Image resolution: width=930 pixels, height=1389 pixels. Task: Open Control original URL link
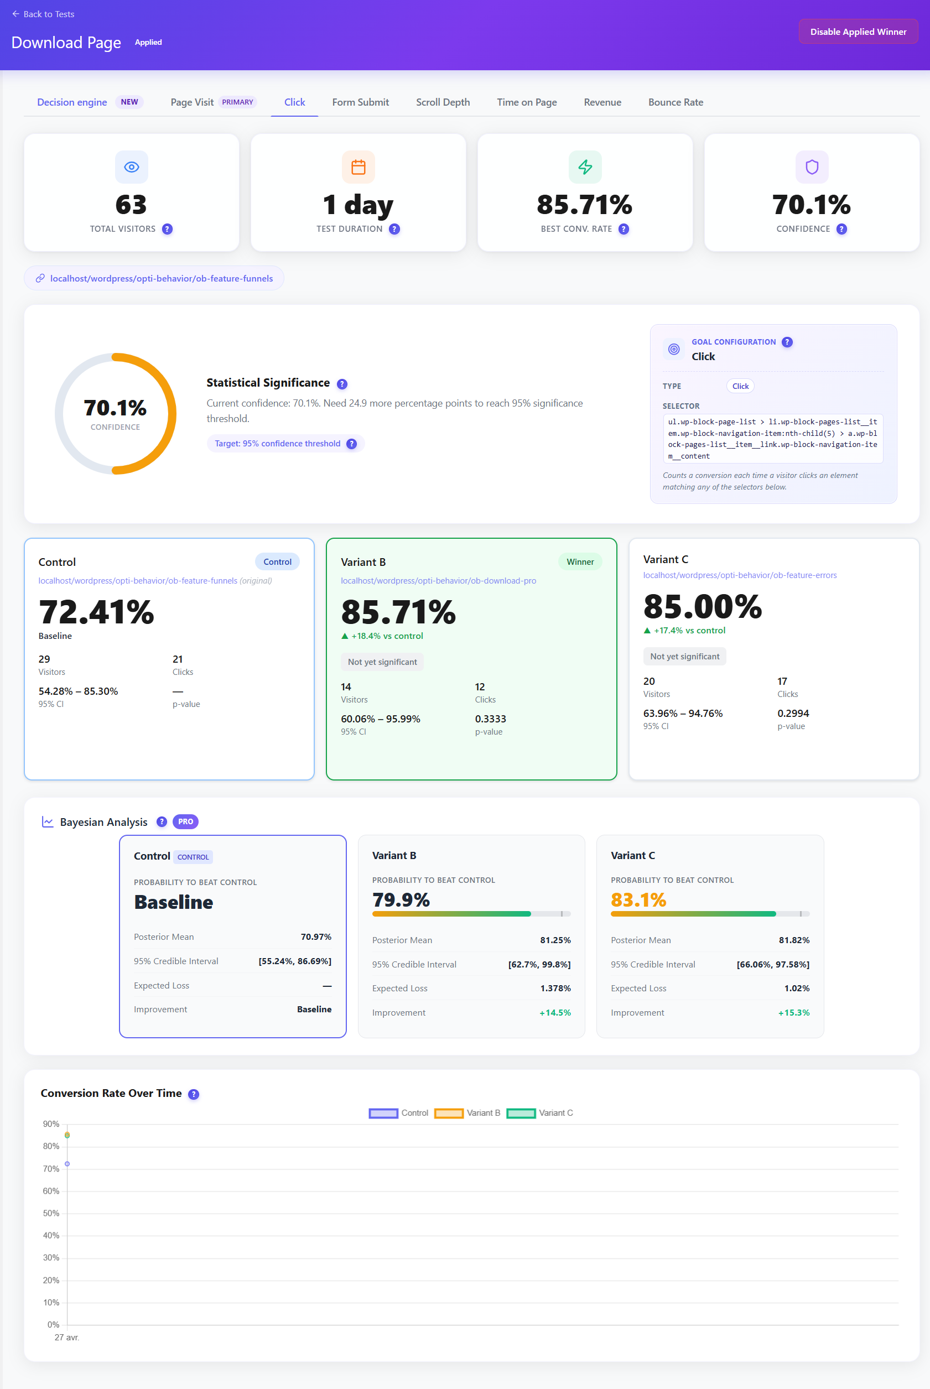pos(138,581)
